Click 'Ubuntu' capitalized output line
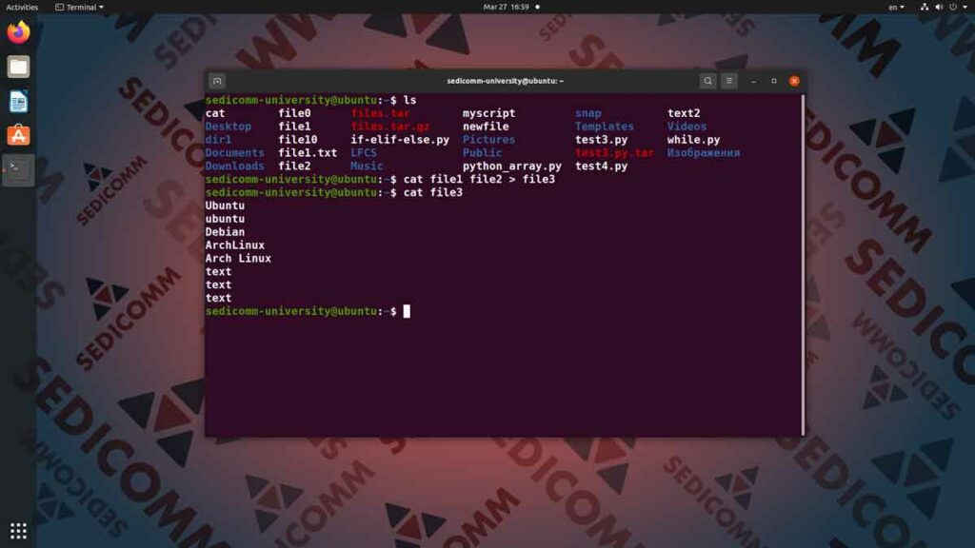 point(225,205)
